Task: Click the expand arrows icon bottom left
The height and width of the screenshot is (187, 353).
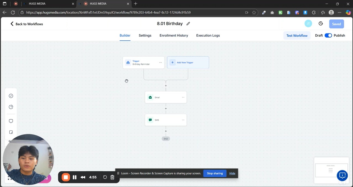Action: 10,178
